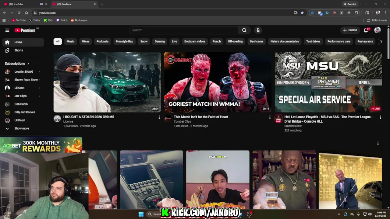This screenshot has width=390, height=219.
Task: Click the Home icon in sidebar
Action: coord(7,42)
